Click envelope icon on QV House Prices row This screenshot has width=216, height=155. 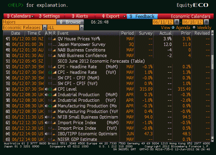pos(50,39)
